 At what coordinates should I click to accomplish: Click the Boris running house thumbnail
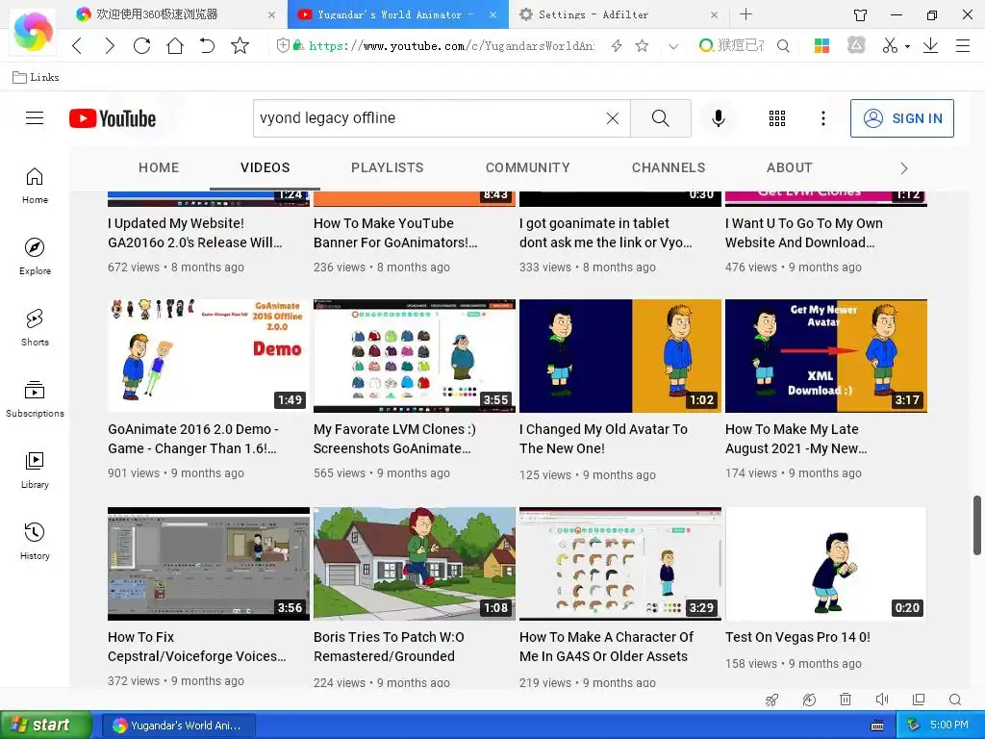coord(415,564)
